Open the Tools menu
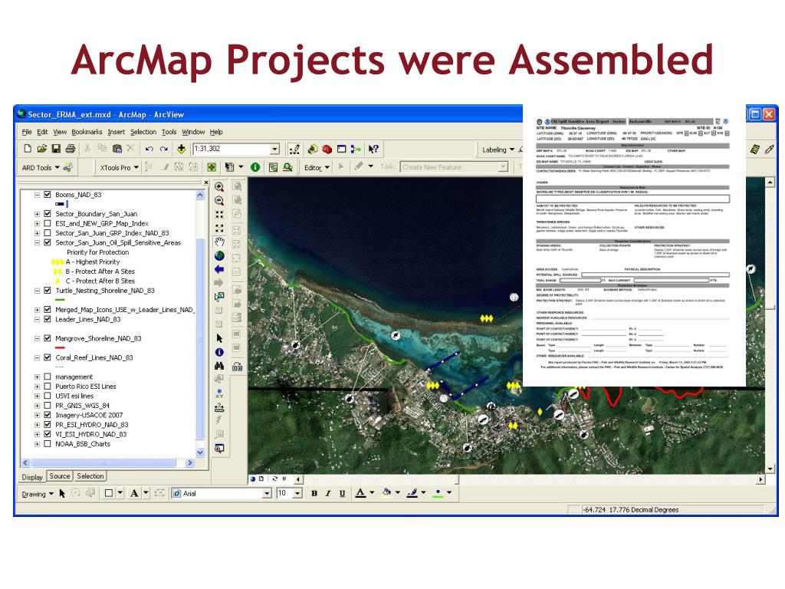Image resolution: width=785 pixels, height=589 pixels. [169, 132]
